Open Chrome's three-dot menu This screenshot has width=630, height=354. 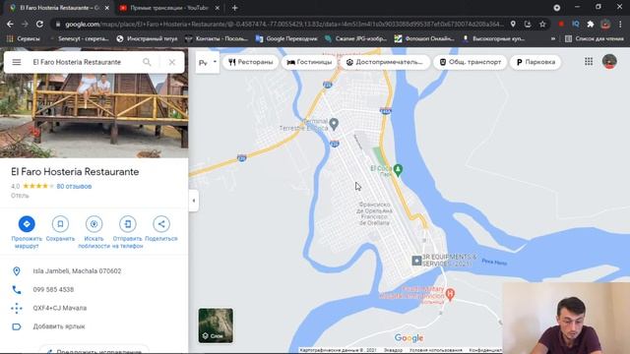coord(620,24)
